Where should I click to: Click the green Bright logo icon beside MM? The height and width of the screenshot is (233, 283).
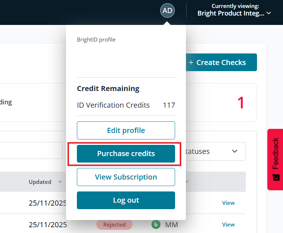tap(156, 225)
